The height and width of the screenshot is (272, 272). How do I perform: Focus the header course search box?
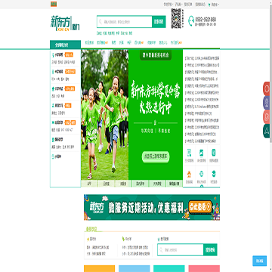(x=125, y=22)
